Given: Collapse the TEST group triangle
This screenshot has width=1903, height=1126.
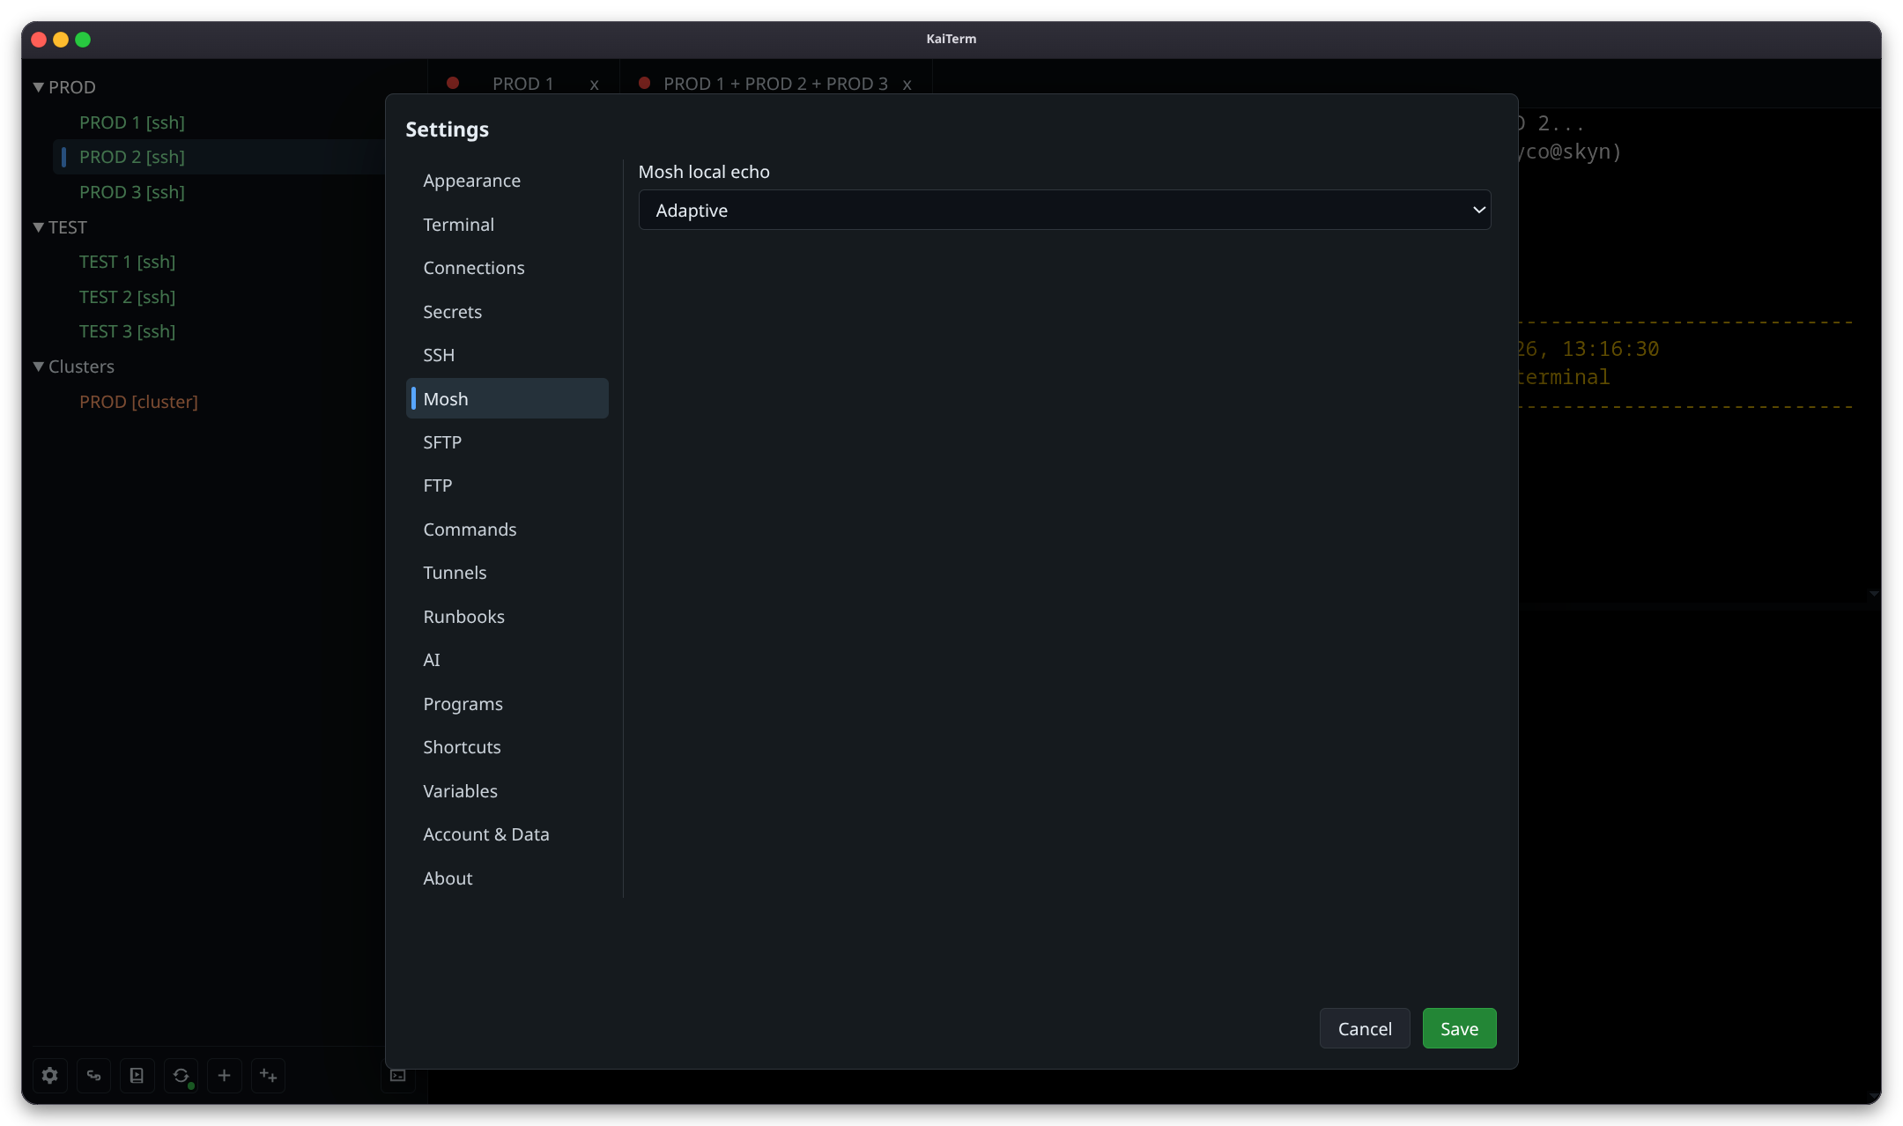Looking at the screenshot, I should pyautogui.click(x=39, y=227).
